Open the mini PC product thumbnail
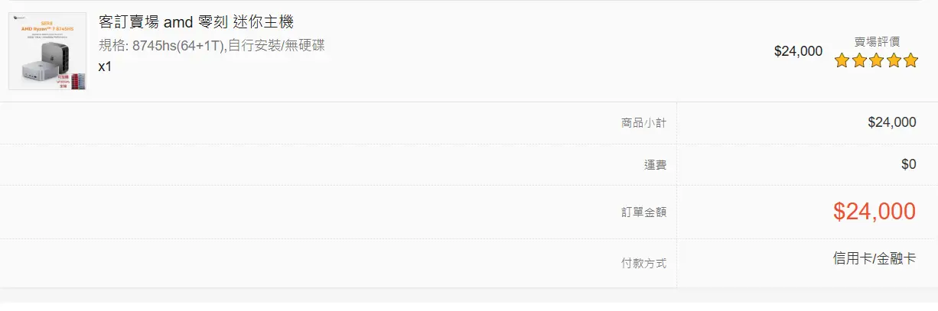The width and height of the screenshot is (938, 311). coord(47,51)
